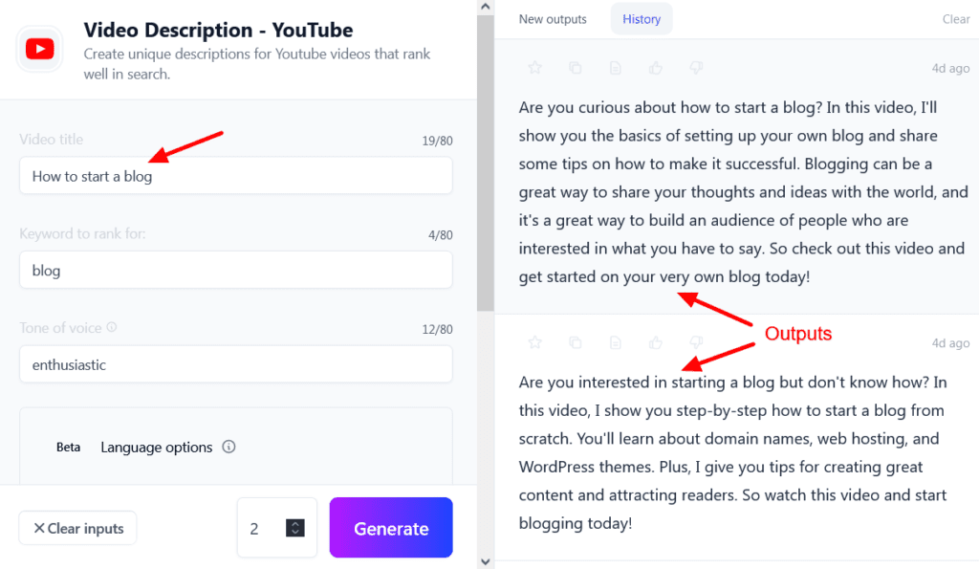The width and height of the screenshot is (979, 569).
Task: Like the first output with thumbs up
Action: 656,68
